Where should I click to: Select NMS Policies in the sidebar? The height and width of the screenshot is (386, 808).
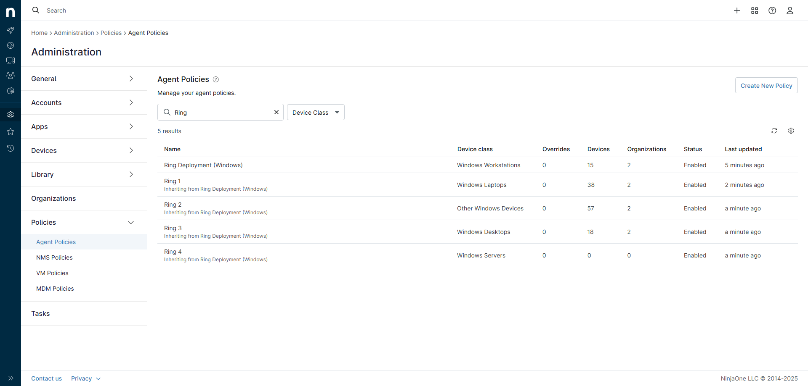[54, 257]
